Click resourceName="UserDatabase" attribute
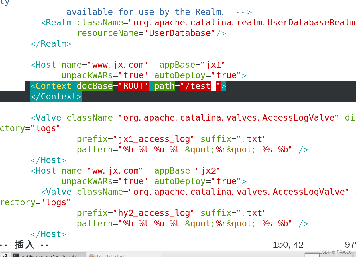 pos(146,33)
